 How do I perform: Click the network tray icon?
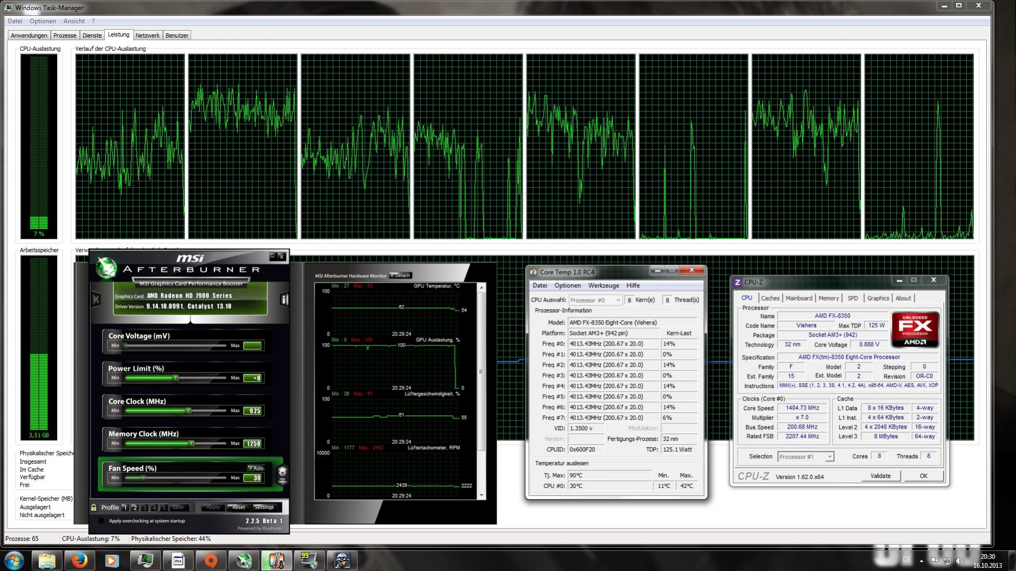pyautogui.click(x=947, y=560)
